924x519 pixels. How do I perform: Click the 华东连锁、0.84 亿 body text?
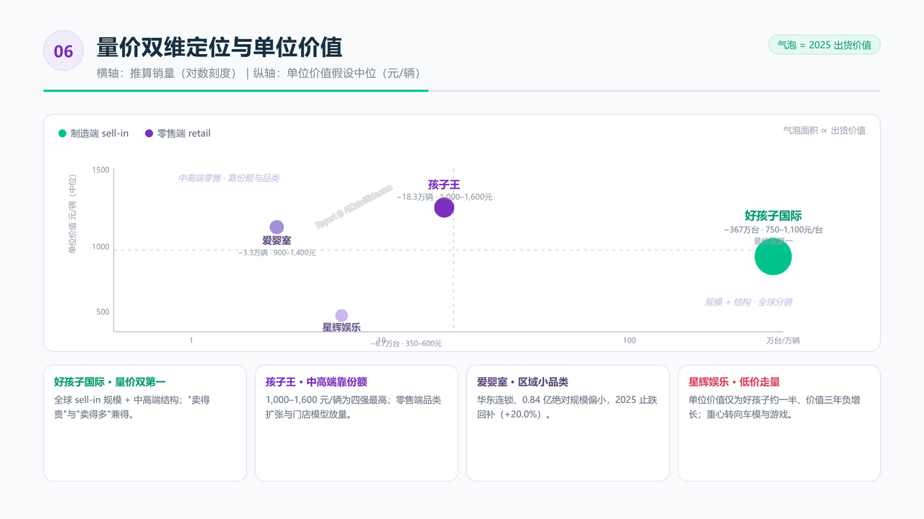click(x=567, y=407)
